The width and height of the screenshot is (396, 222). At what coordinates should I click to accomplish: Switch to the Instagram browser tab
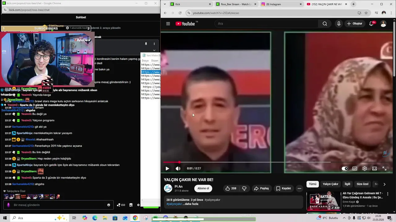(x=282, y=4)
